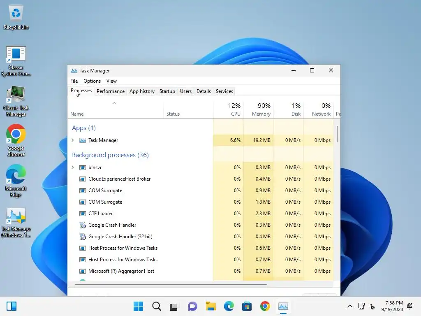The width and height of the screenshot is (421, 316).
Task: Launch Google Chrome from the desktop
Action: coord(16,141)
